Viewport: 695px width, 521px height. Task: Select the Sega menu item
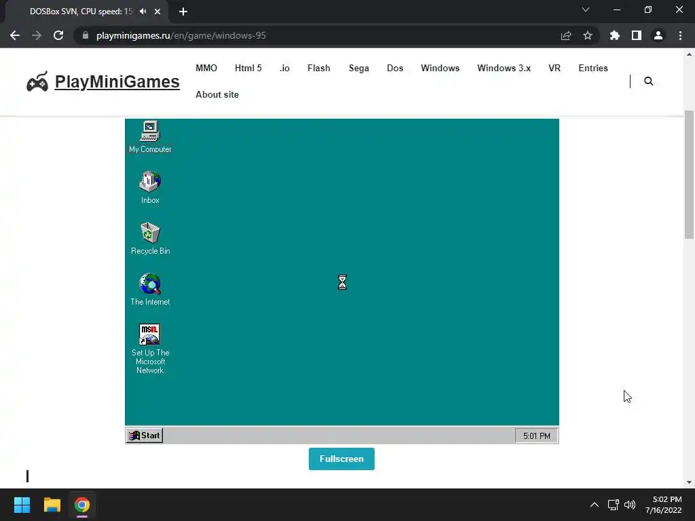click(x=358, y=69)
